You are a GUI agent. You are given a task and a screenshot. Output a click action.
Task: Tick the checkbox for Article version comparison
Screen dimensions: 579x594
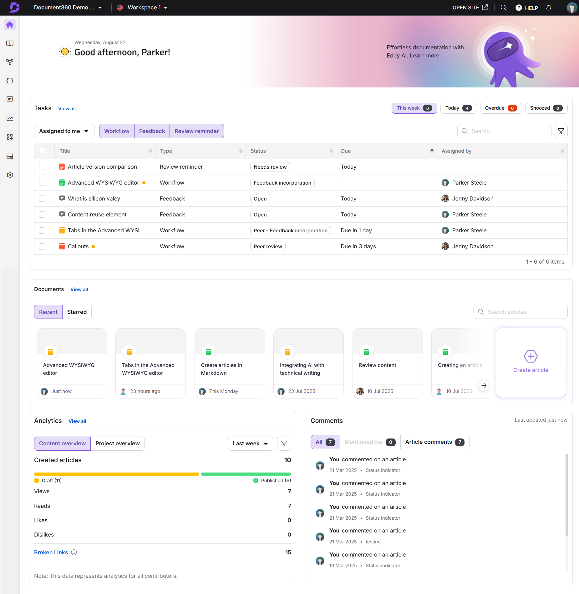pos(42,167)
